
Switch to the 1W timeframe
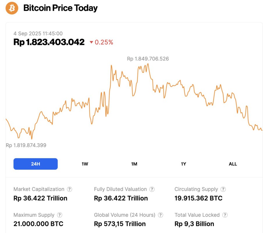click(x=85, y=164)
